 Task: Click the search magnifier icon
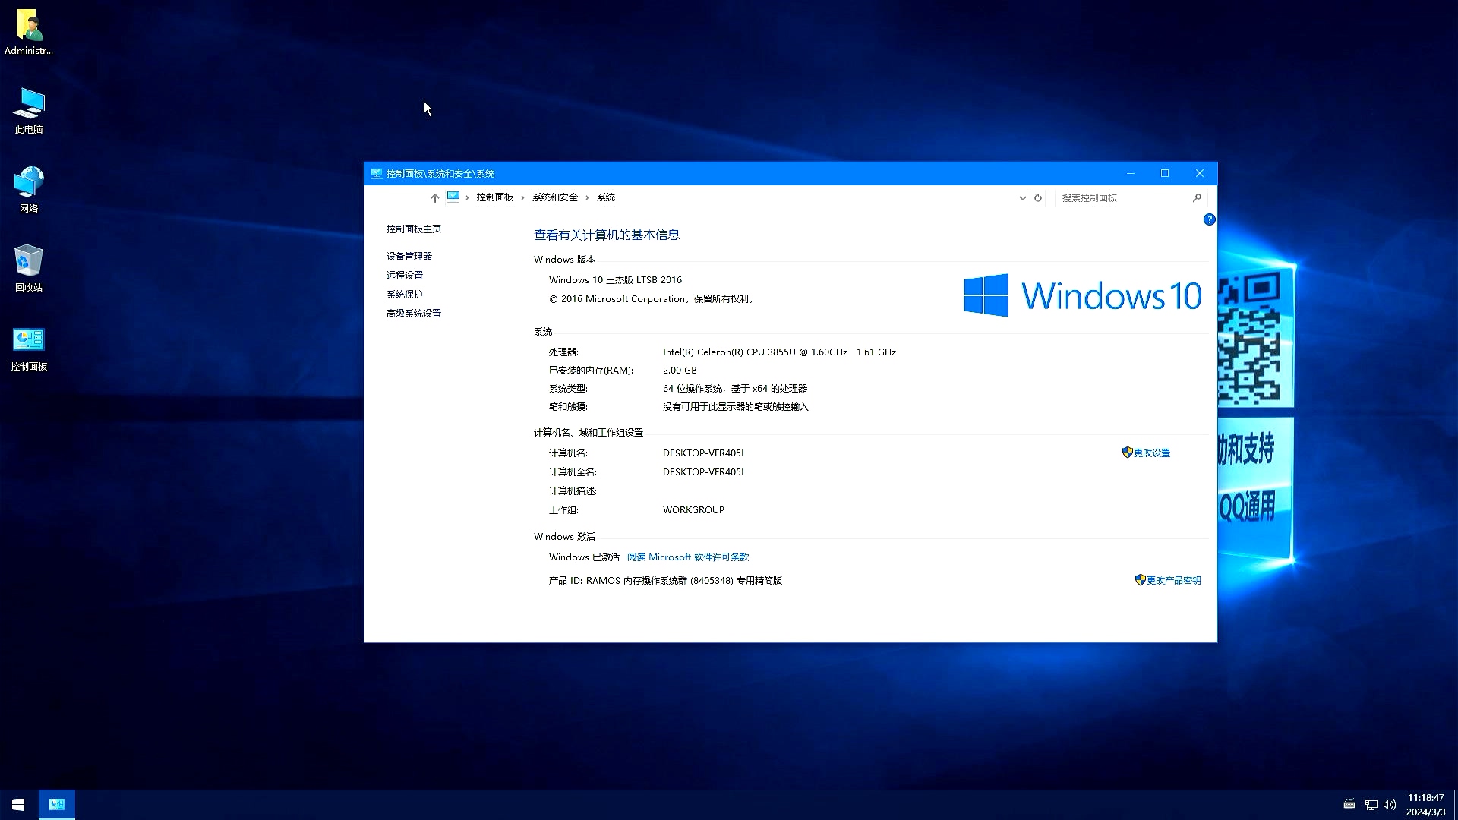click(x=1198, y=197)
